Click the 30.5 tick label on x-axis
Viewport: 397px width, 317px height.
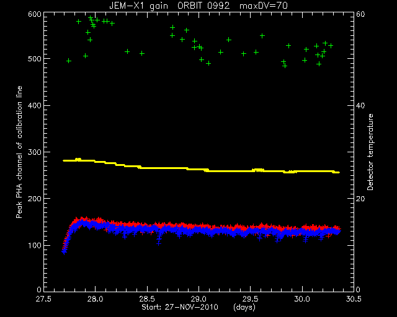(x=354, y=299)
